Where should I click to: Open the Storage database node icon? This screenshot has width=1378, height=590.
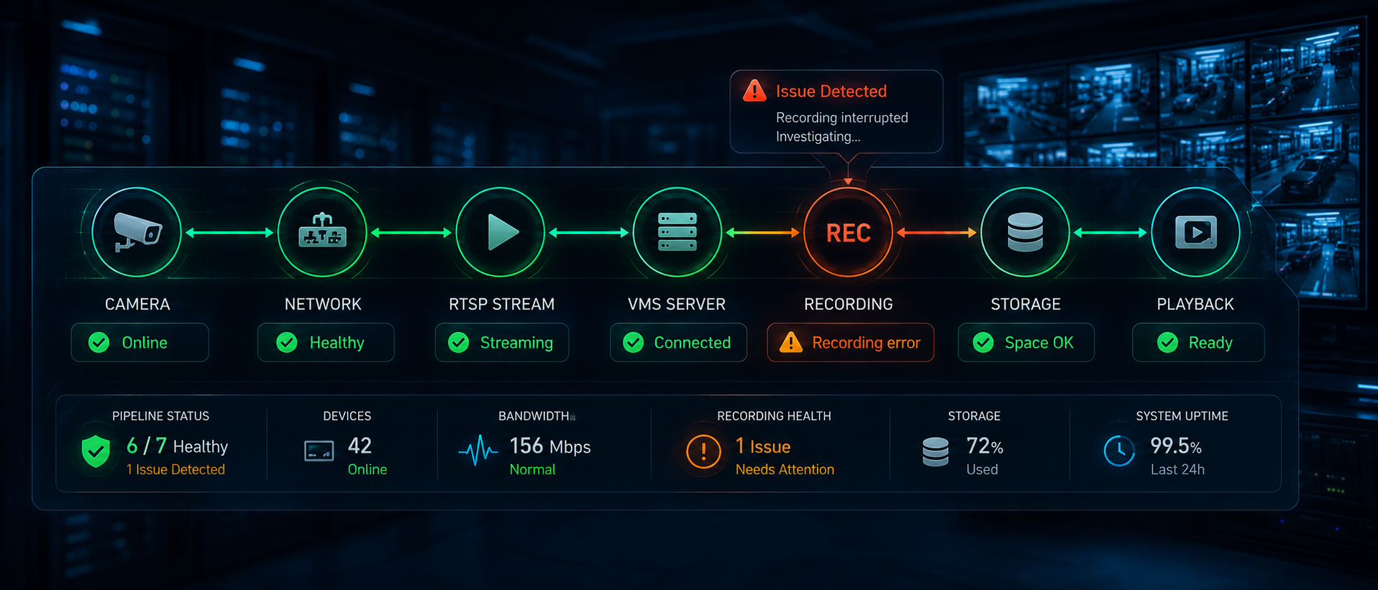tap(1025, 232)
